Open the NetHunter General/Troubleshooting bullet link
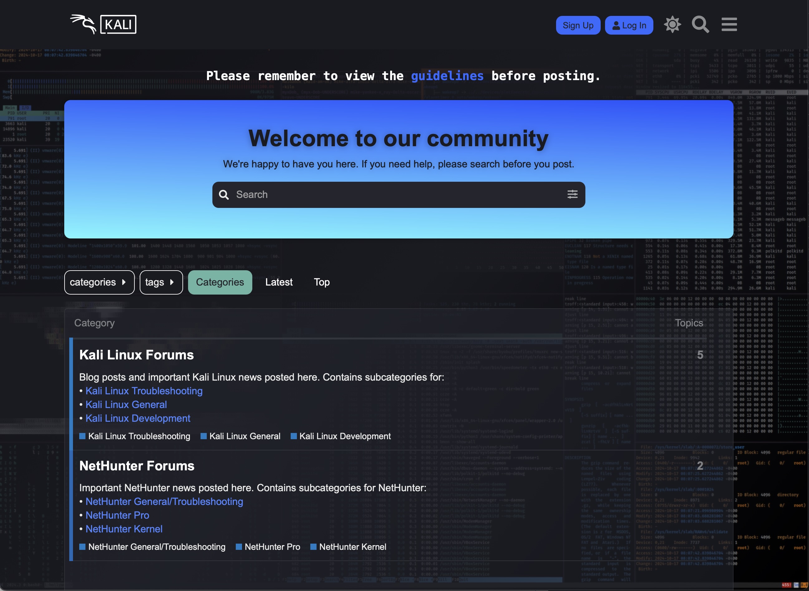Screen dimensions: 809x591 pos(164,502)
